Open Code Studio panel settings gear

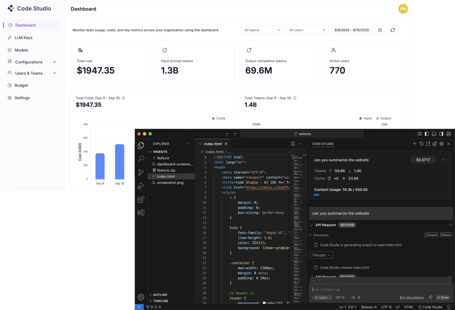coord(441,144)
